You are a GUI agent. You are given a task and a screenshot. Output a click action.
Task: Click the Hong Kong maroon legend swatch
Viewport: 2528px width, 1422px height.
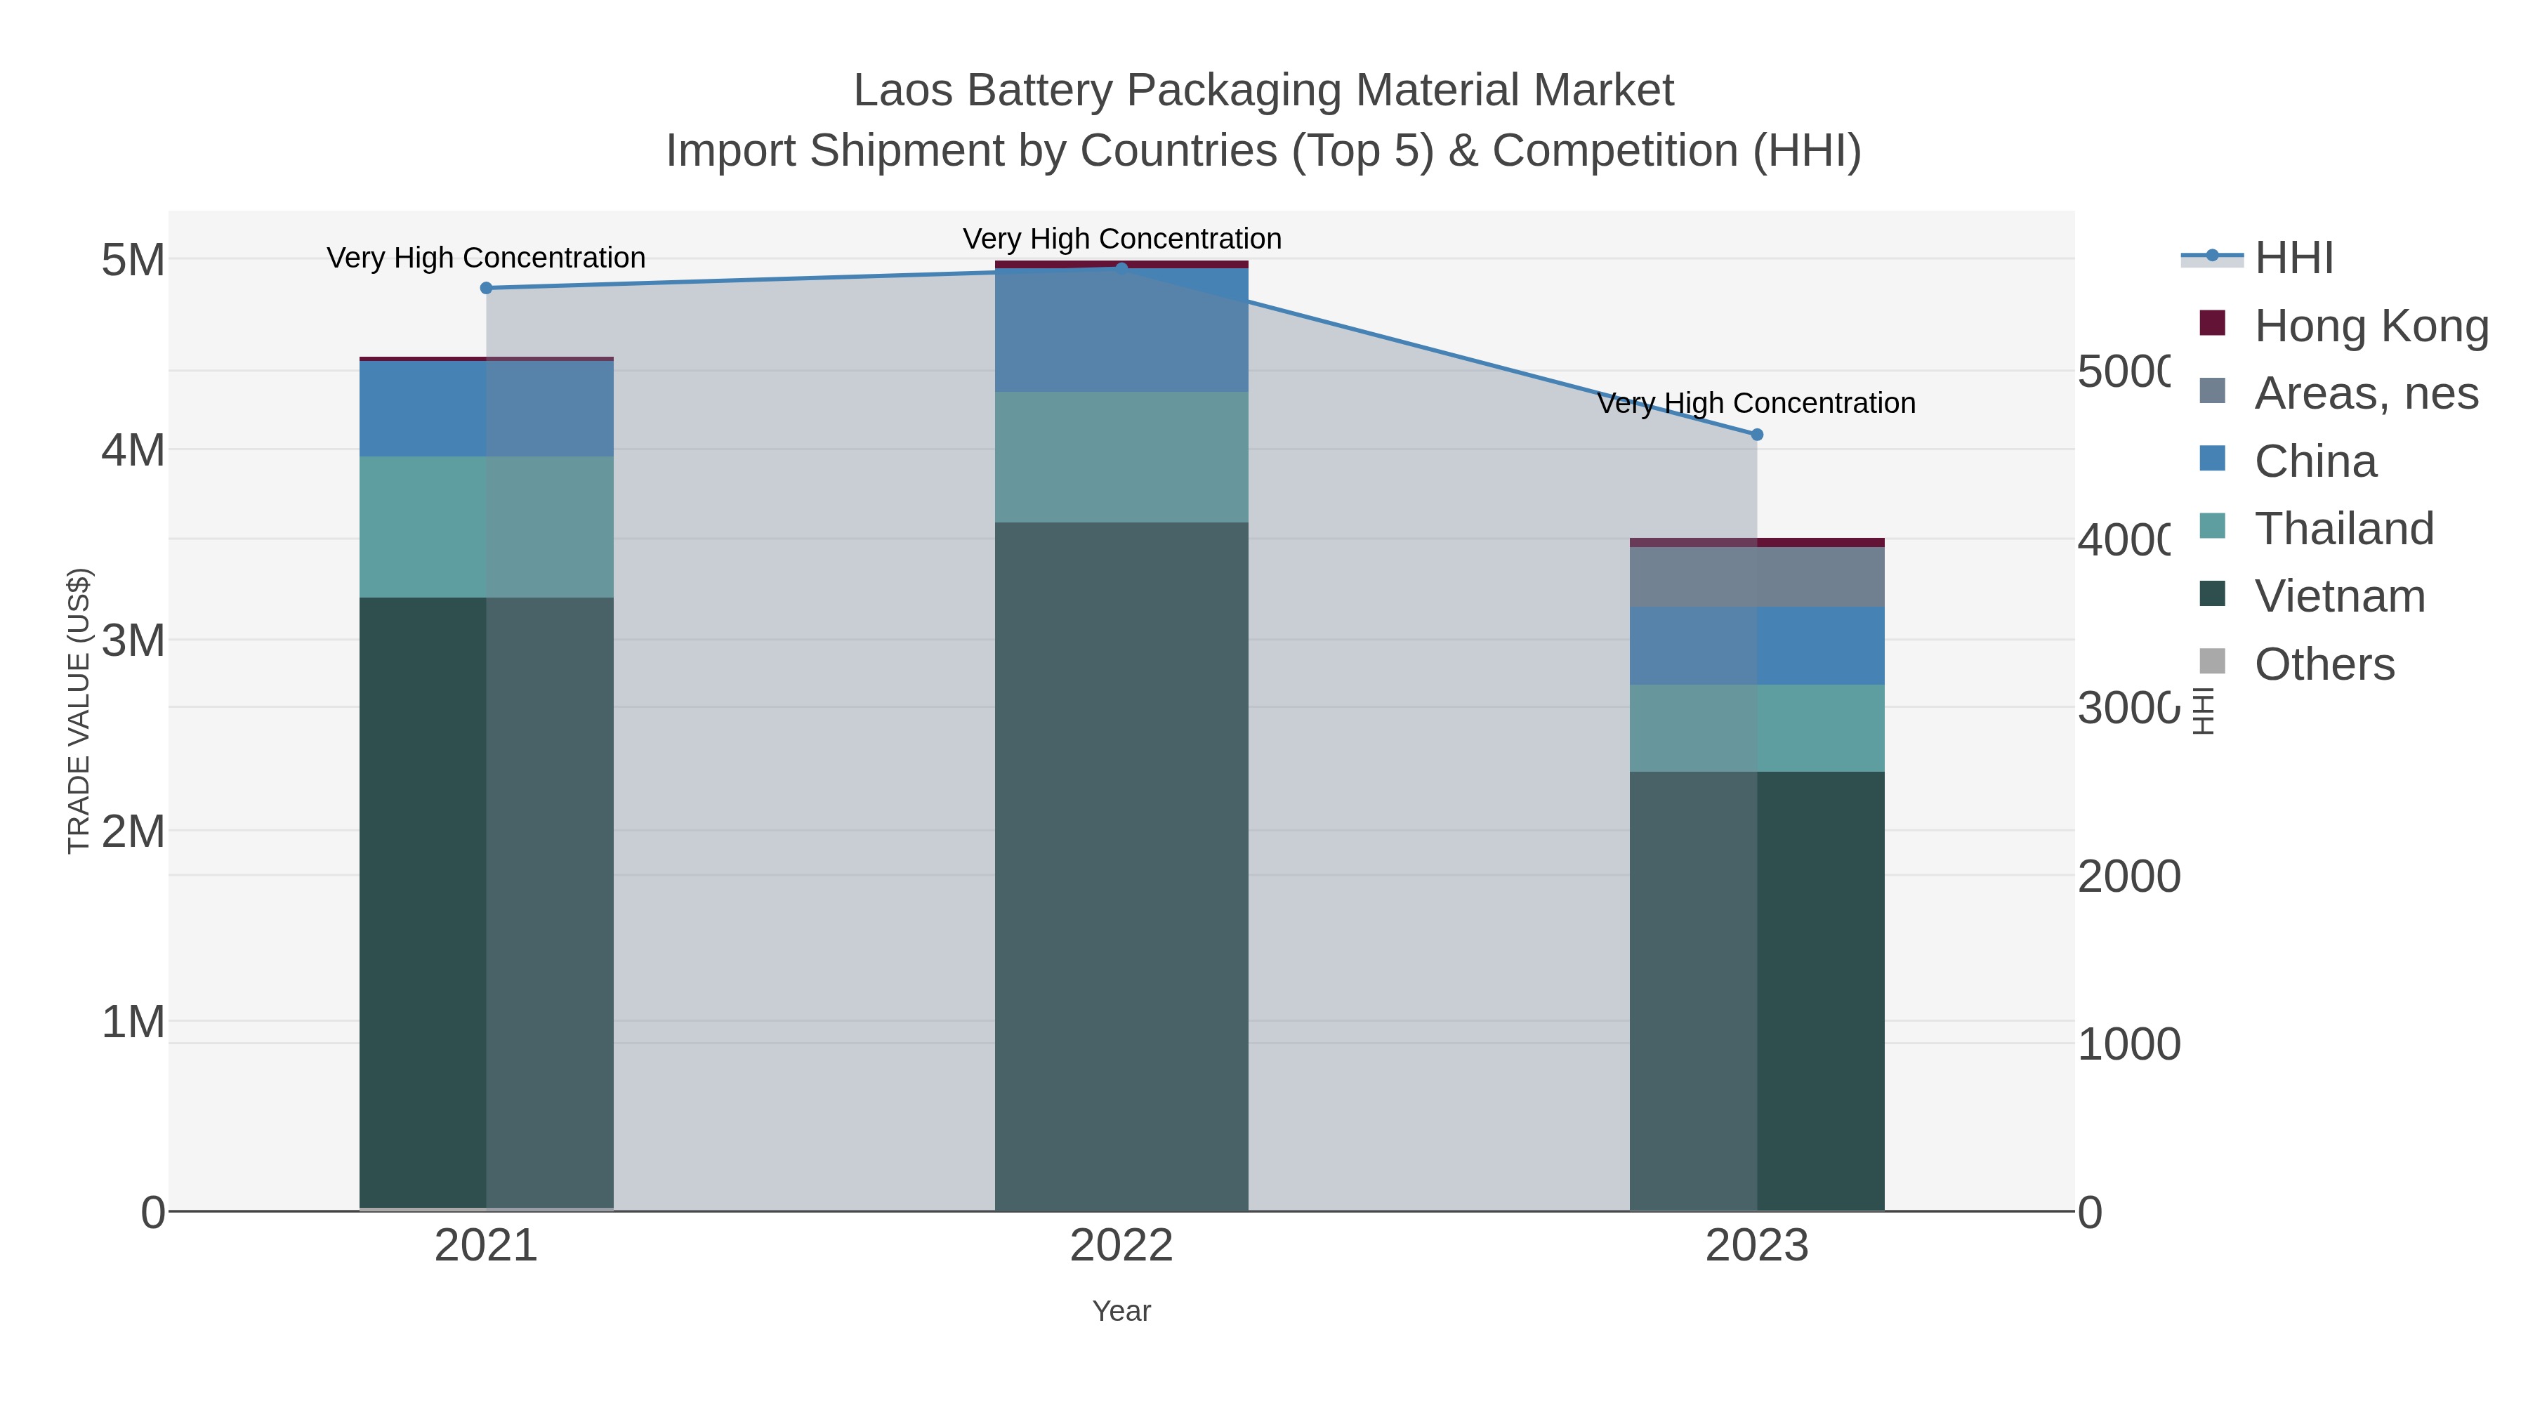pyautogui.click(x=2212, y=323)
